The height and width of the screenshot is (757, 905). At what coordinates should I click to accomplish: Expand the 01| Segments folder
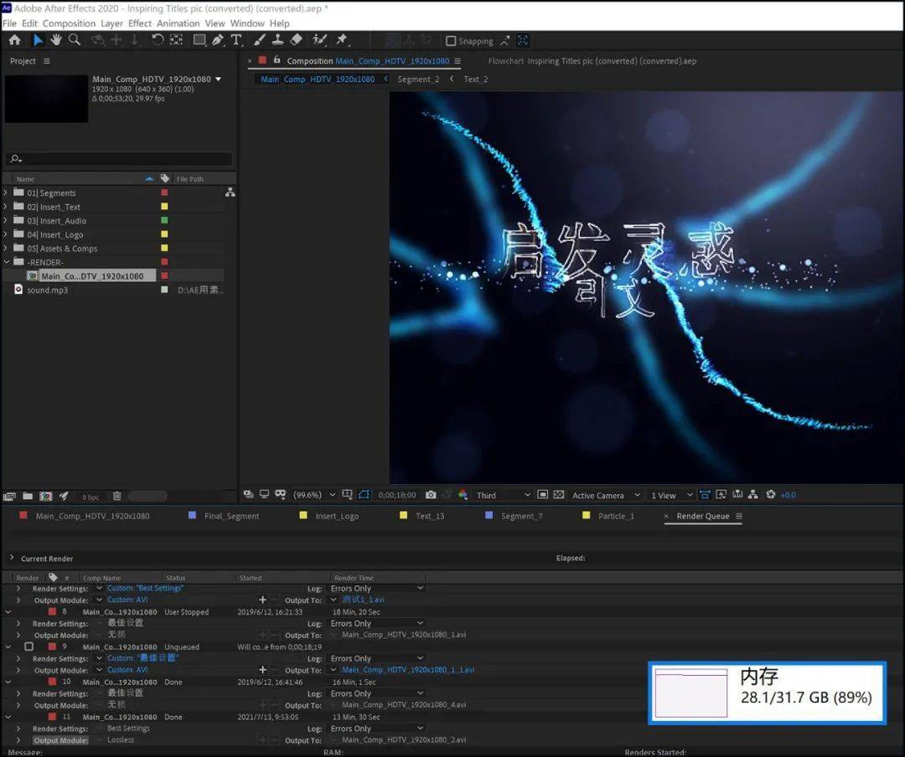coord(6,192)
